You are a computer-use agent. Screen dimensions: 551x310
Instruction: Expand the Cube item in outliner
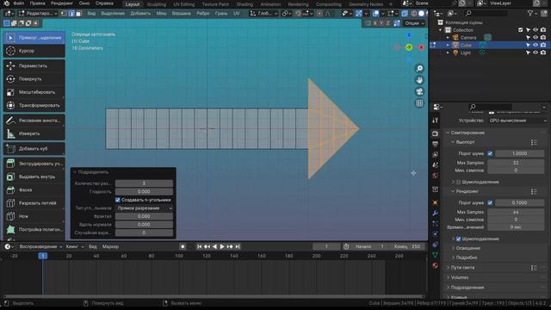(x=448, y=45)
